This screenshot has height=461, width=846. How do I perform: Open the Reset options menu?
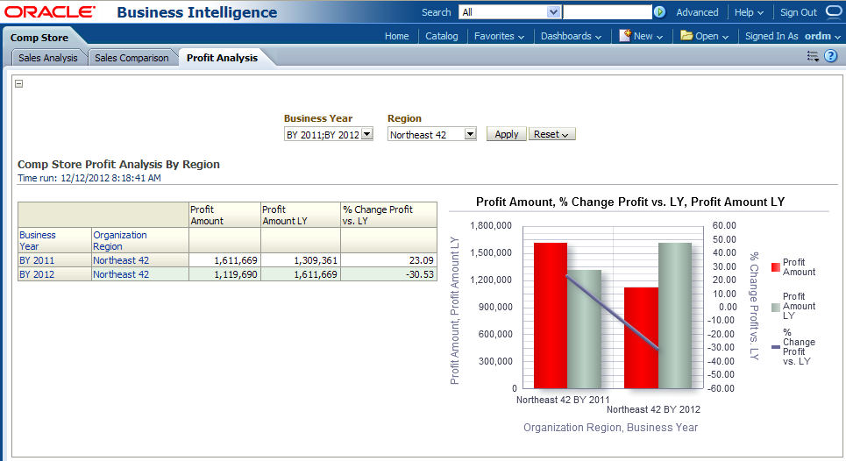(551, 134)
